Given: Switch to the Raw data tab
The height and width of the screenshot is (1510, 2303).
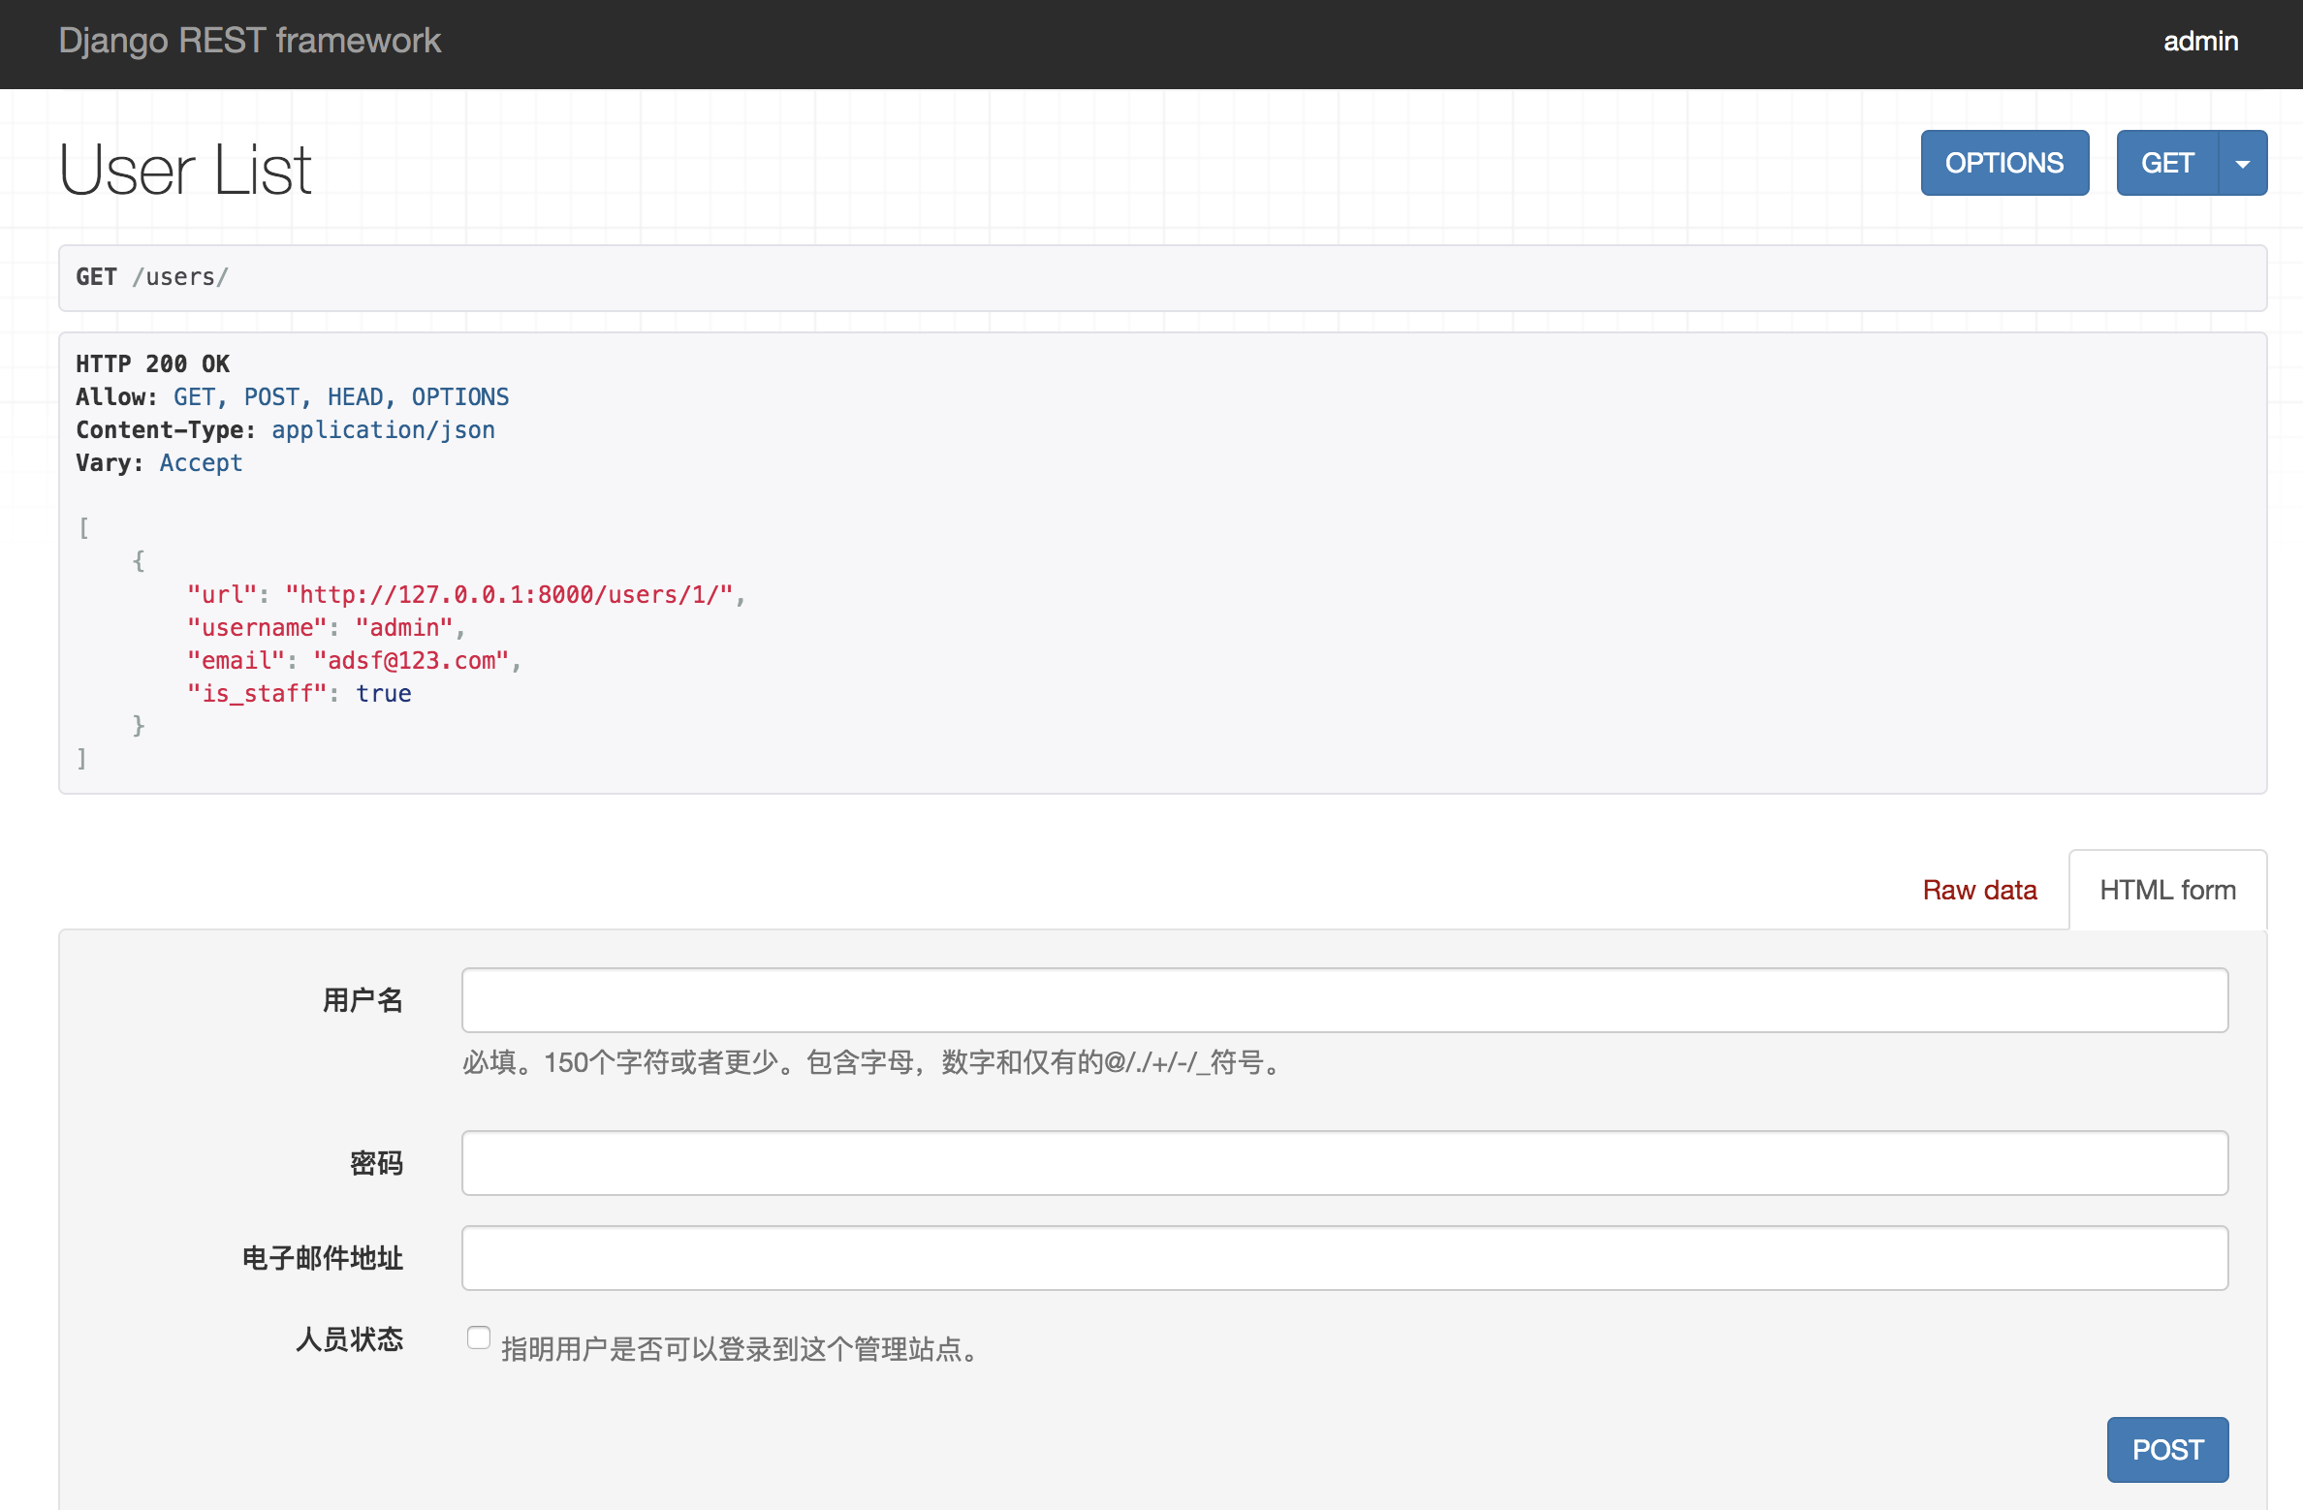Looking at the screenshot, I should (x=1978, y=890).
